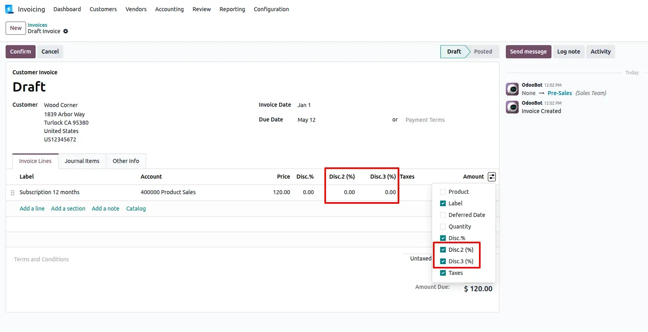
Task: Sort by the Account column header
Action: click(151, 177)
